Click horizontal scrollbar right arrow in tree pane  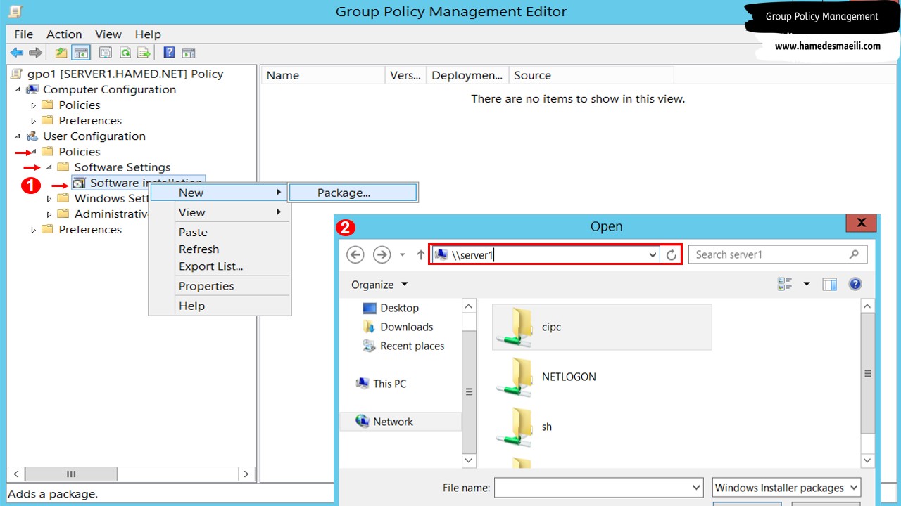click(246, 474)
